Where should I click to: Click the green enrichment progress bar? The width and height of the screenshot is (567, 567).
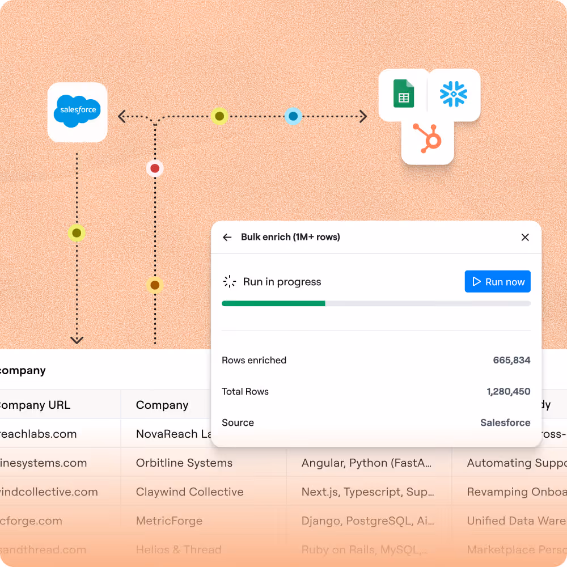(x=273, y=303)
